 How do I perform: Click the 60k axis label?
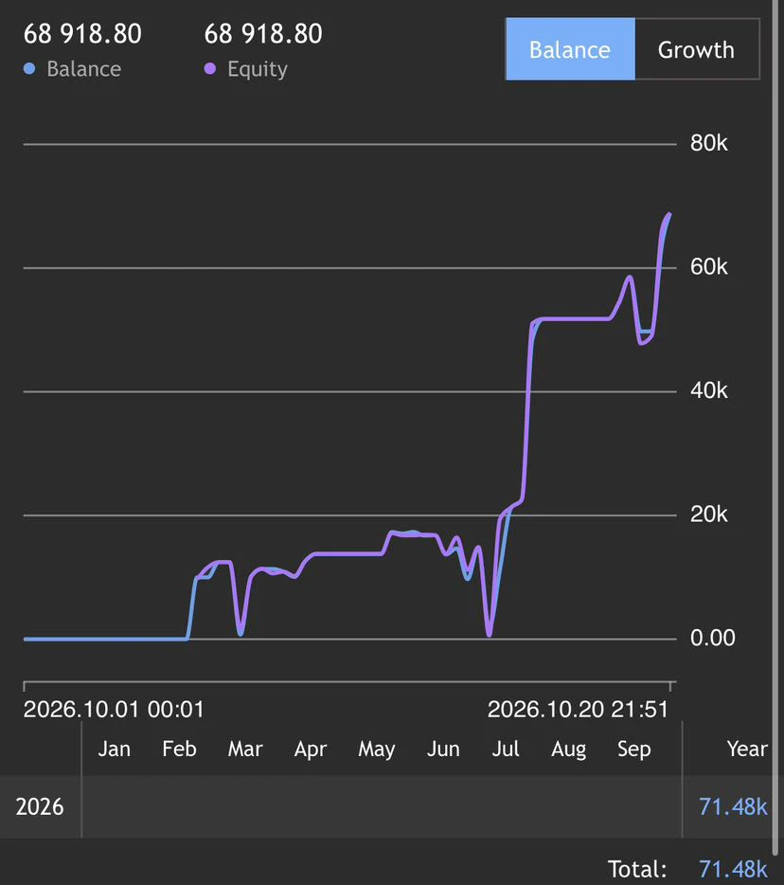click(x=709, y=266)
